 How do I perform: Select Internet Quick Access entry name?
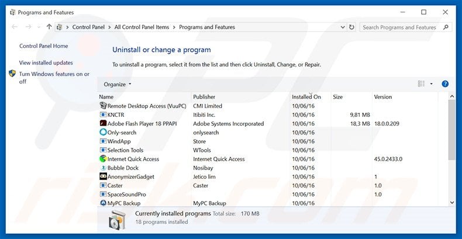pos(133,159)
